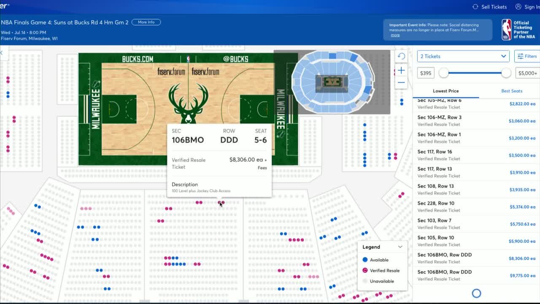Image resolution: width=540 pixels, height=304 pixels.
Task: Click the Fiserv Forum, Milwaukee, WI venue text
Action: [29, 38]
